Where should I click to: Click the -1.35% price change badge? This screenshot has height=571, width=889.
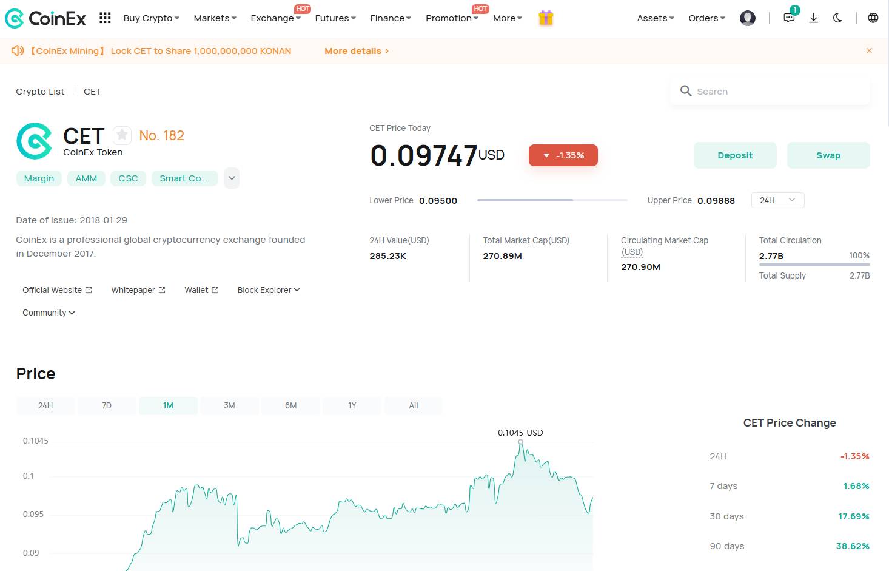point(563,155)
